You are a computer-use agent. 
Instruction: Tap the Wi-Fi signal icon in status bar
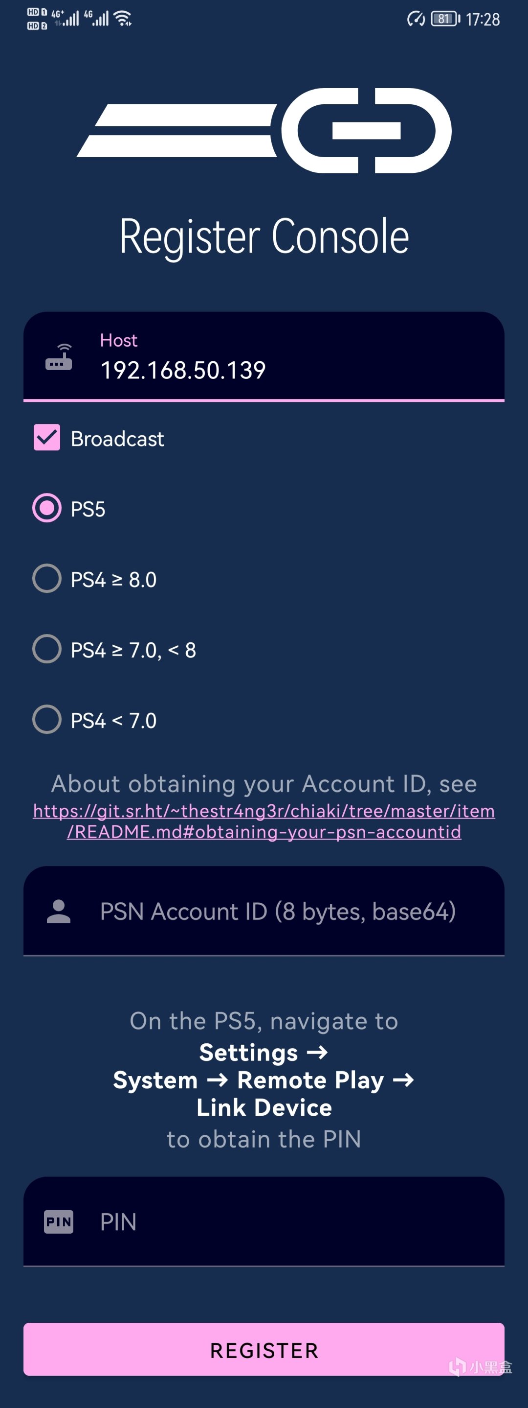(123, 19)
